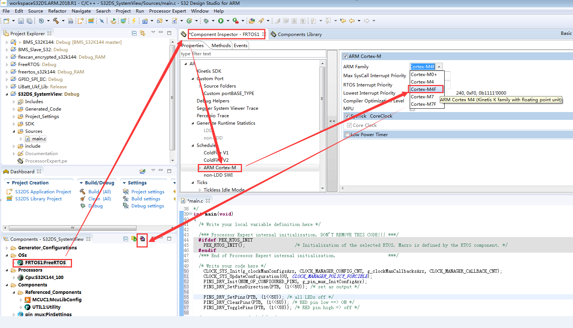The image size is (573, 328).
Task: Check the Low Power Timer checkbox
Action: pos(347,134)
